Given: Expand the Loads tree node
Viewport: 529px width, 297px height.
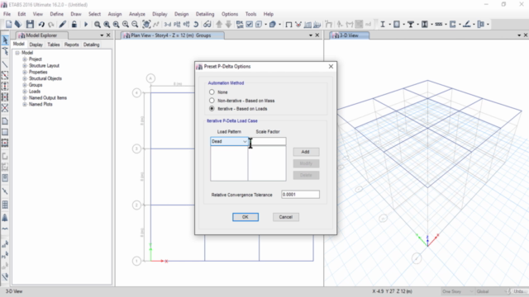Looking at the screenshot, I should tap(25, 92).
